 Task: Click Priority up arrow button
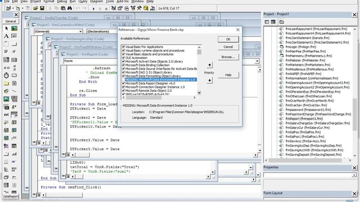pos(209,65)
